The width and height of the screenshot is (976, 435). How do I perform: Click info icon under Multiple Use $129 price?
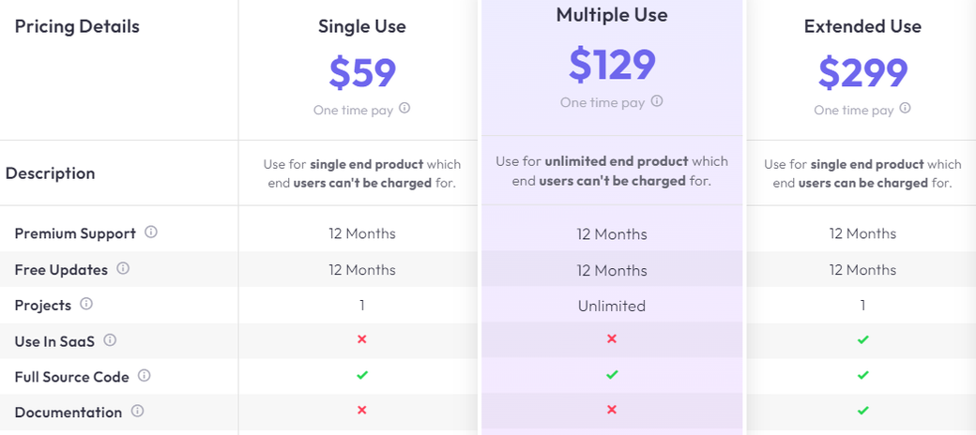(x=657, y=100)
